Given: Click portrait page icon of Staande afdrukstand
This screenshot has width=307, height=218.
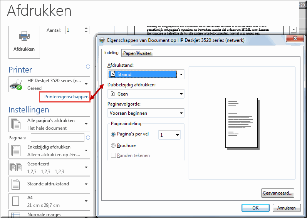Looking at the screenshot, I should pos(16,184).
